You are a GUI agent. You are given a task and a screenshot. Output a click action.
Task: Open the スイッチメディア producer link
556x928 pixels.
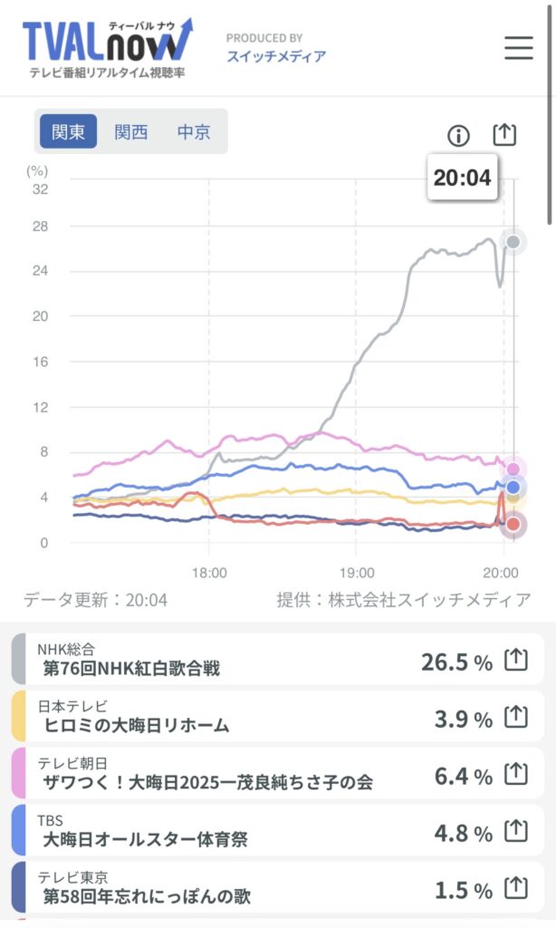[x=276, y=56]
